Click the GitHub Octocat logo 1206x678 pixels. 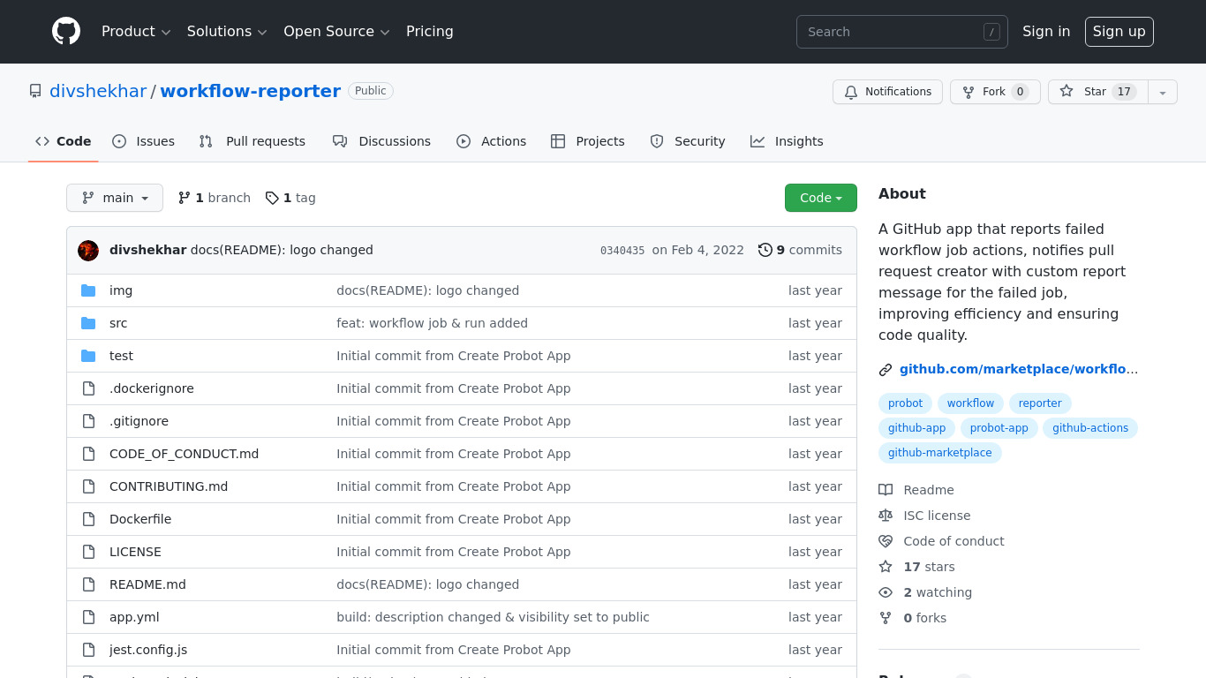(66, 32)
